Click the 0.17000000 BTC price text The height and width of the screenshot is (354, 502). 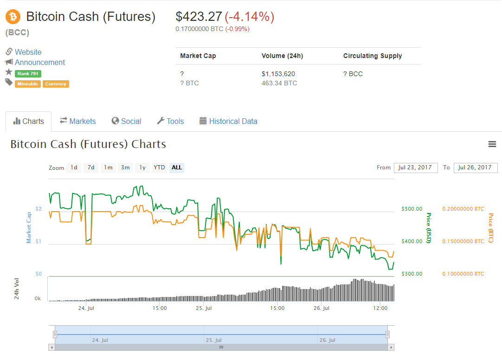click(199, 29)
